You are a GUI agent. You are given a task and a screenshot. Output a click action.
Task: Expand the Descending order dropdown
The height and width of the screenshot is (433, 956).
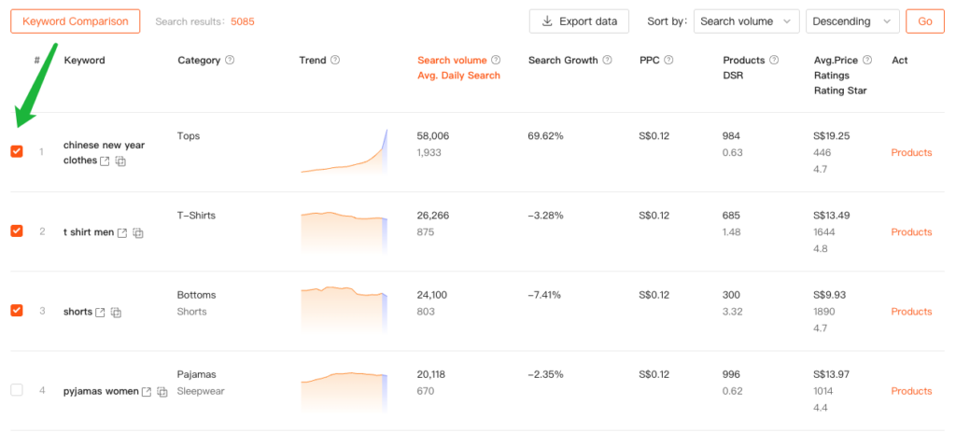click(x=851, y=21)
